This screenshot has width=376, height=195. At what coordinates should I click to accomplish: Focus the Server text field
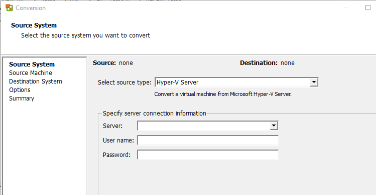pyautogui.click(x=204, y=125)
